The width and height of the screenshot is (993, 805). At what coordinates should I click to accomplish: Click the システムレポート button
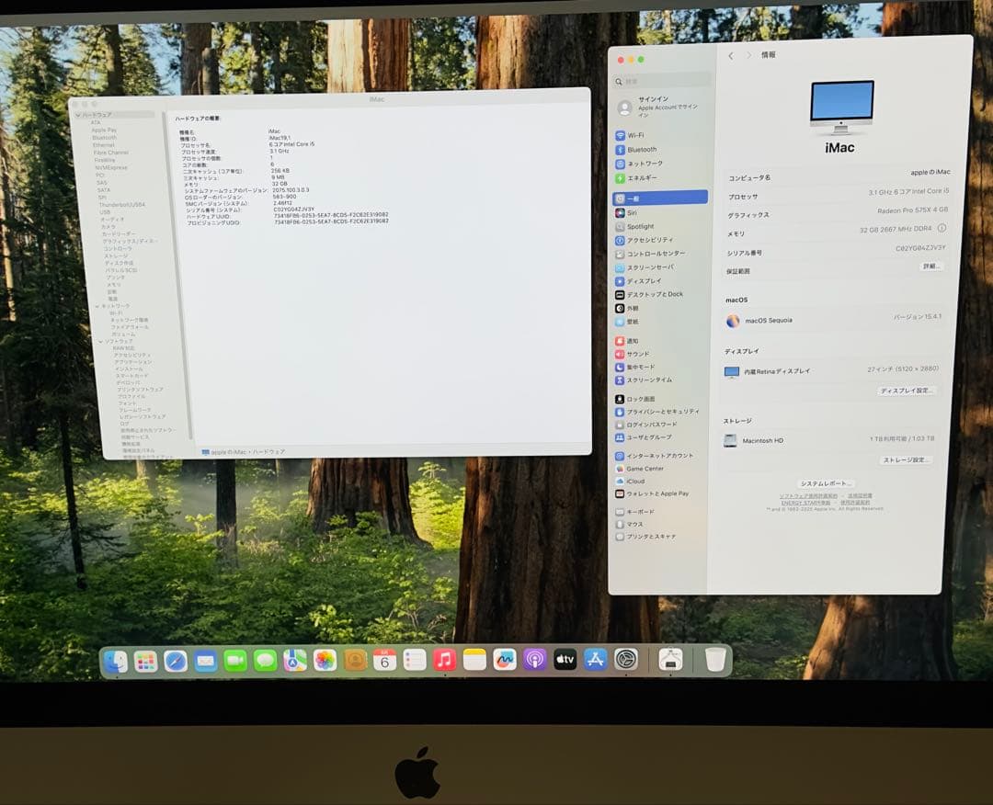tap(826, 482)
